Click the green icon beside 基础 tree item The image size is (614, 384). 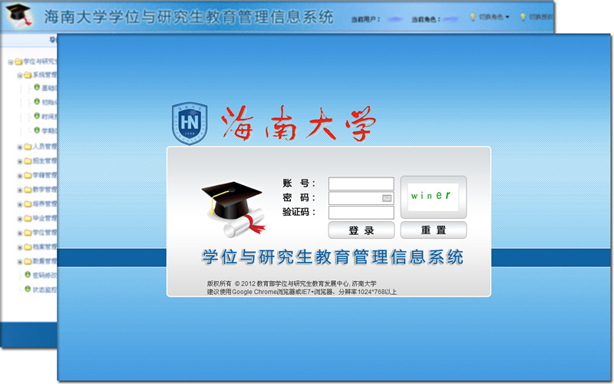point(37,87)
